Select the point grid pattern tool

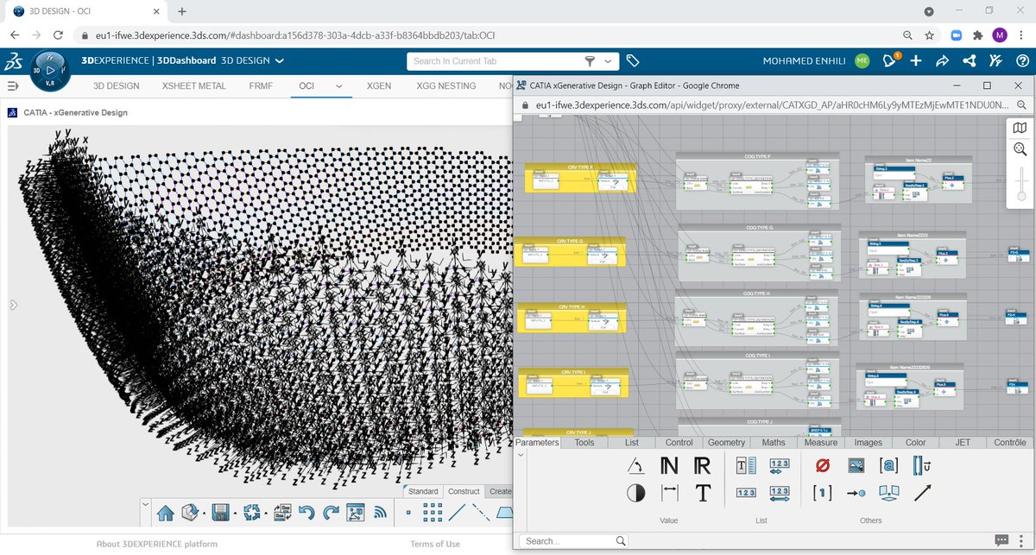(x=433, y=513)
